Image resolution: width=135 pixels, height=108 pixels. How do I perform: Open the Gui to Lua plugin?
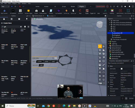click(66, 12)
